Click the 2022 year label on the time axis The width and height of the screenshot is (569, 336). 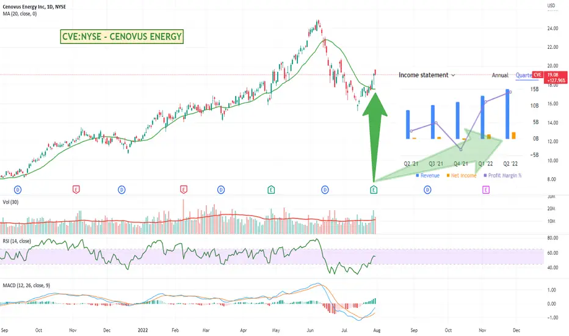tap(143, 330)
